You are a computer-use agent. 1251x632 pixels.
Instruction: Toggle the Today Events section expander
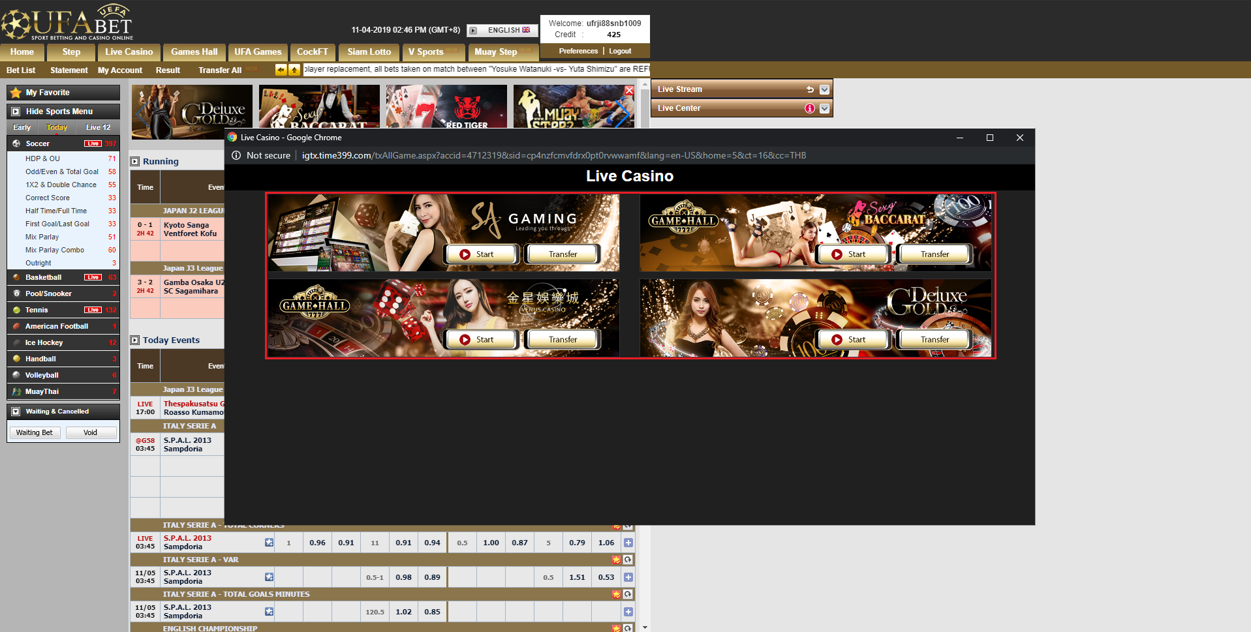click(134, 340)
